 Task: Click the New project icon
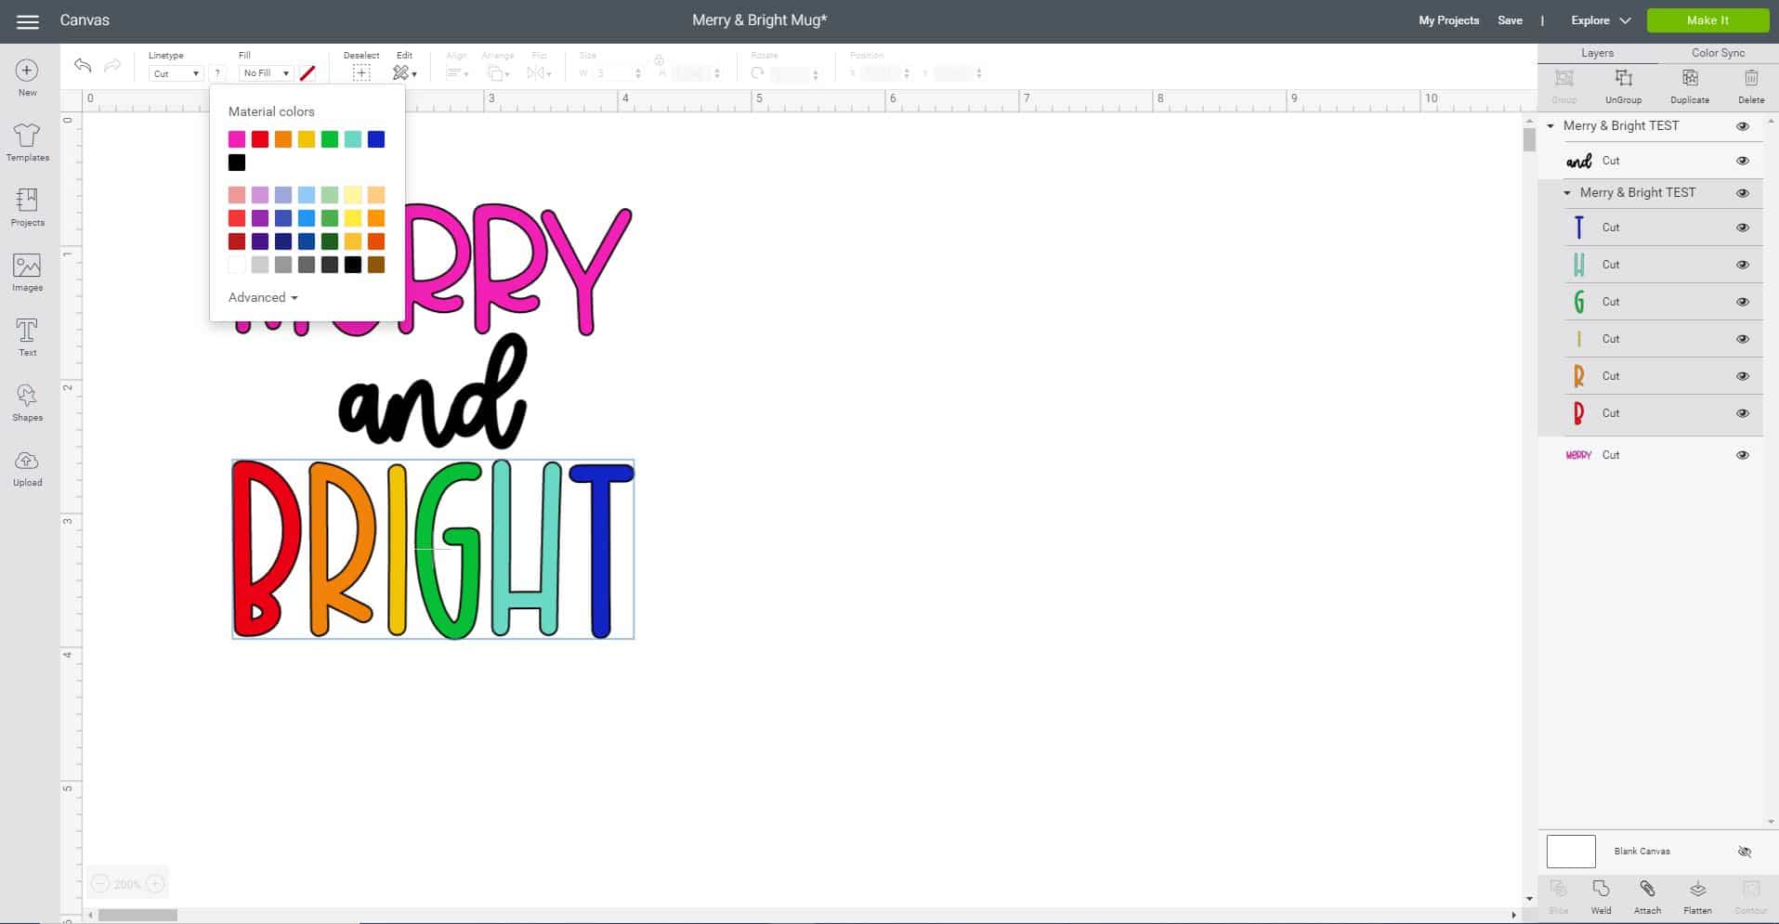tap(27, 71)
